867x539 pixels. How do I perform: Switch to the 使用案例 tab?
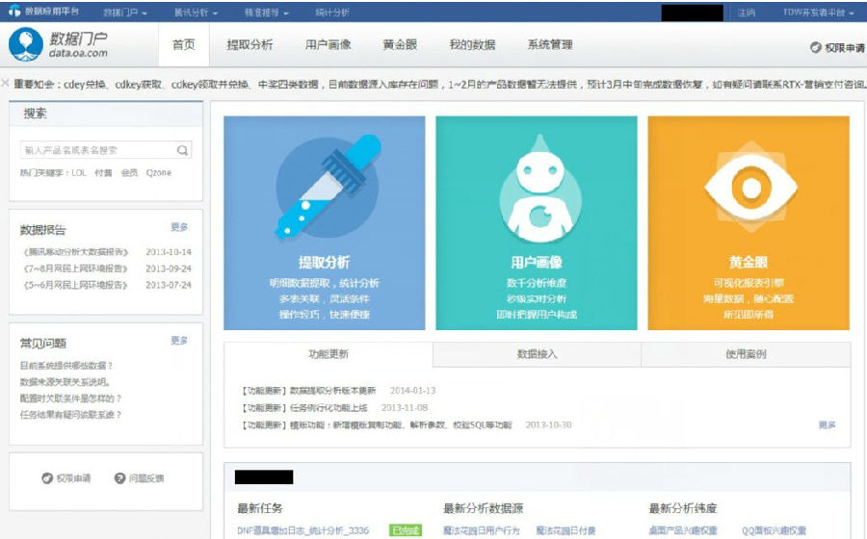(746, 354)
